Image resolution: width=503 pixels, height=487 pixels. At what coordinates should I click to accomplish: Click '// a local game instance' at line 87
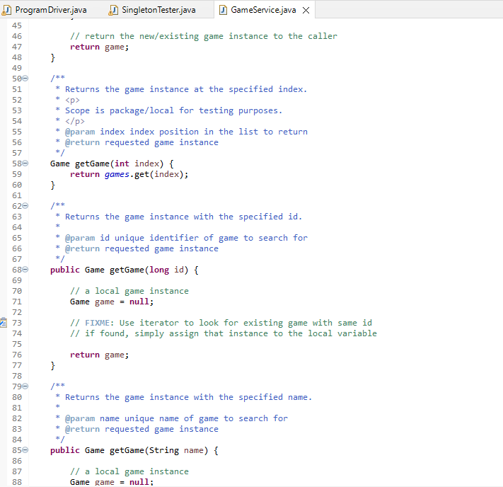tap(129, 471)
